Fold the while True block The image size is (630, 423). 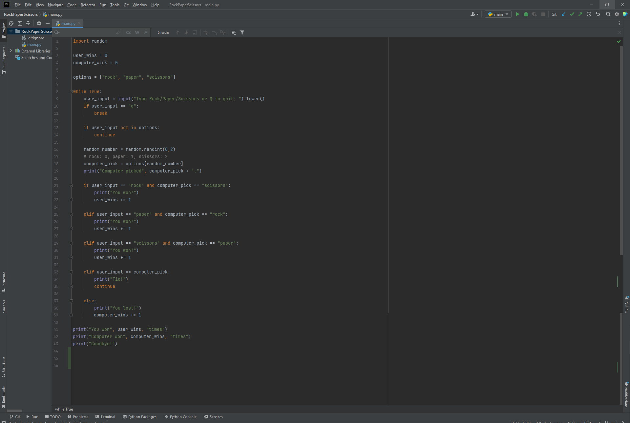pos(71,92)
